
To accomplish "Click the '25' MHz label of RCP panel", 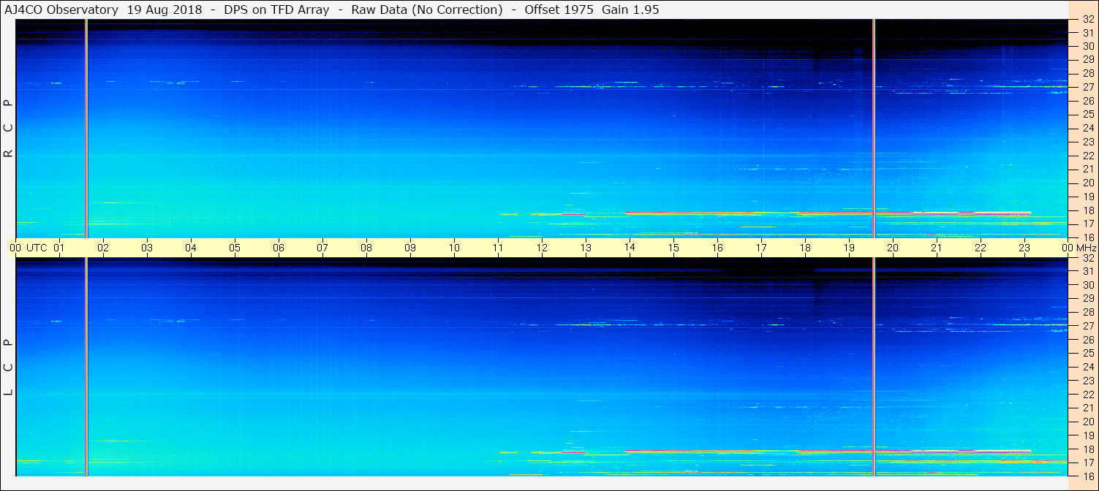I will point(1088,114).
